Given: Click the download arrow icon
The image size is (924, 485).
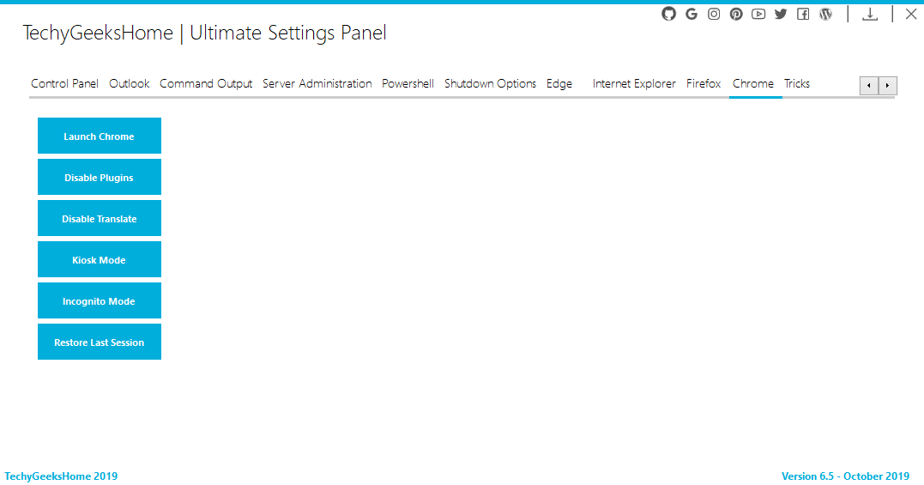Looking at the screenshot, I should pos(870,14).
